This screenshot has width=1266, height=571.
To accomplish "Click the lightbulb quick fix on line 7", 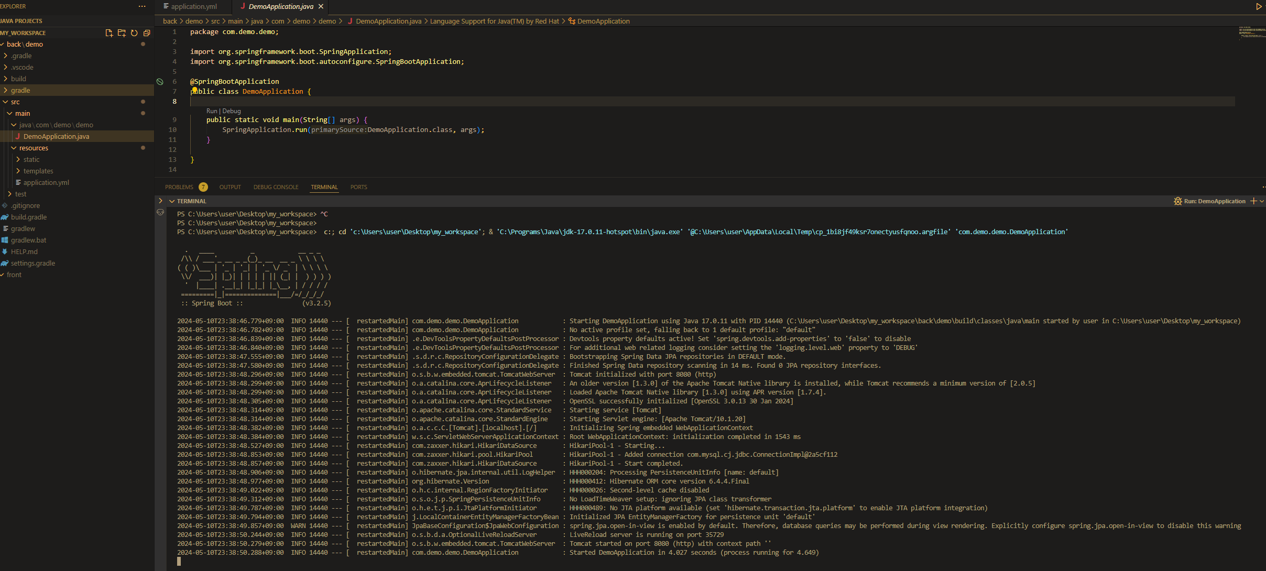I will (194, 90).
